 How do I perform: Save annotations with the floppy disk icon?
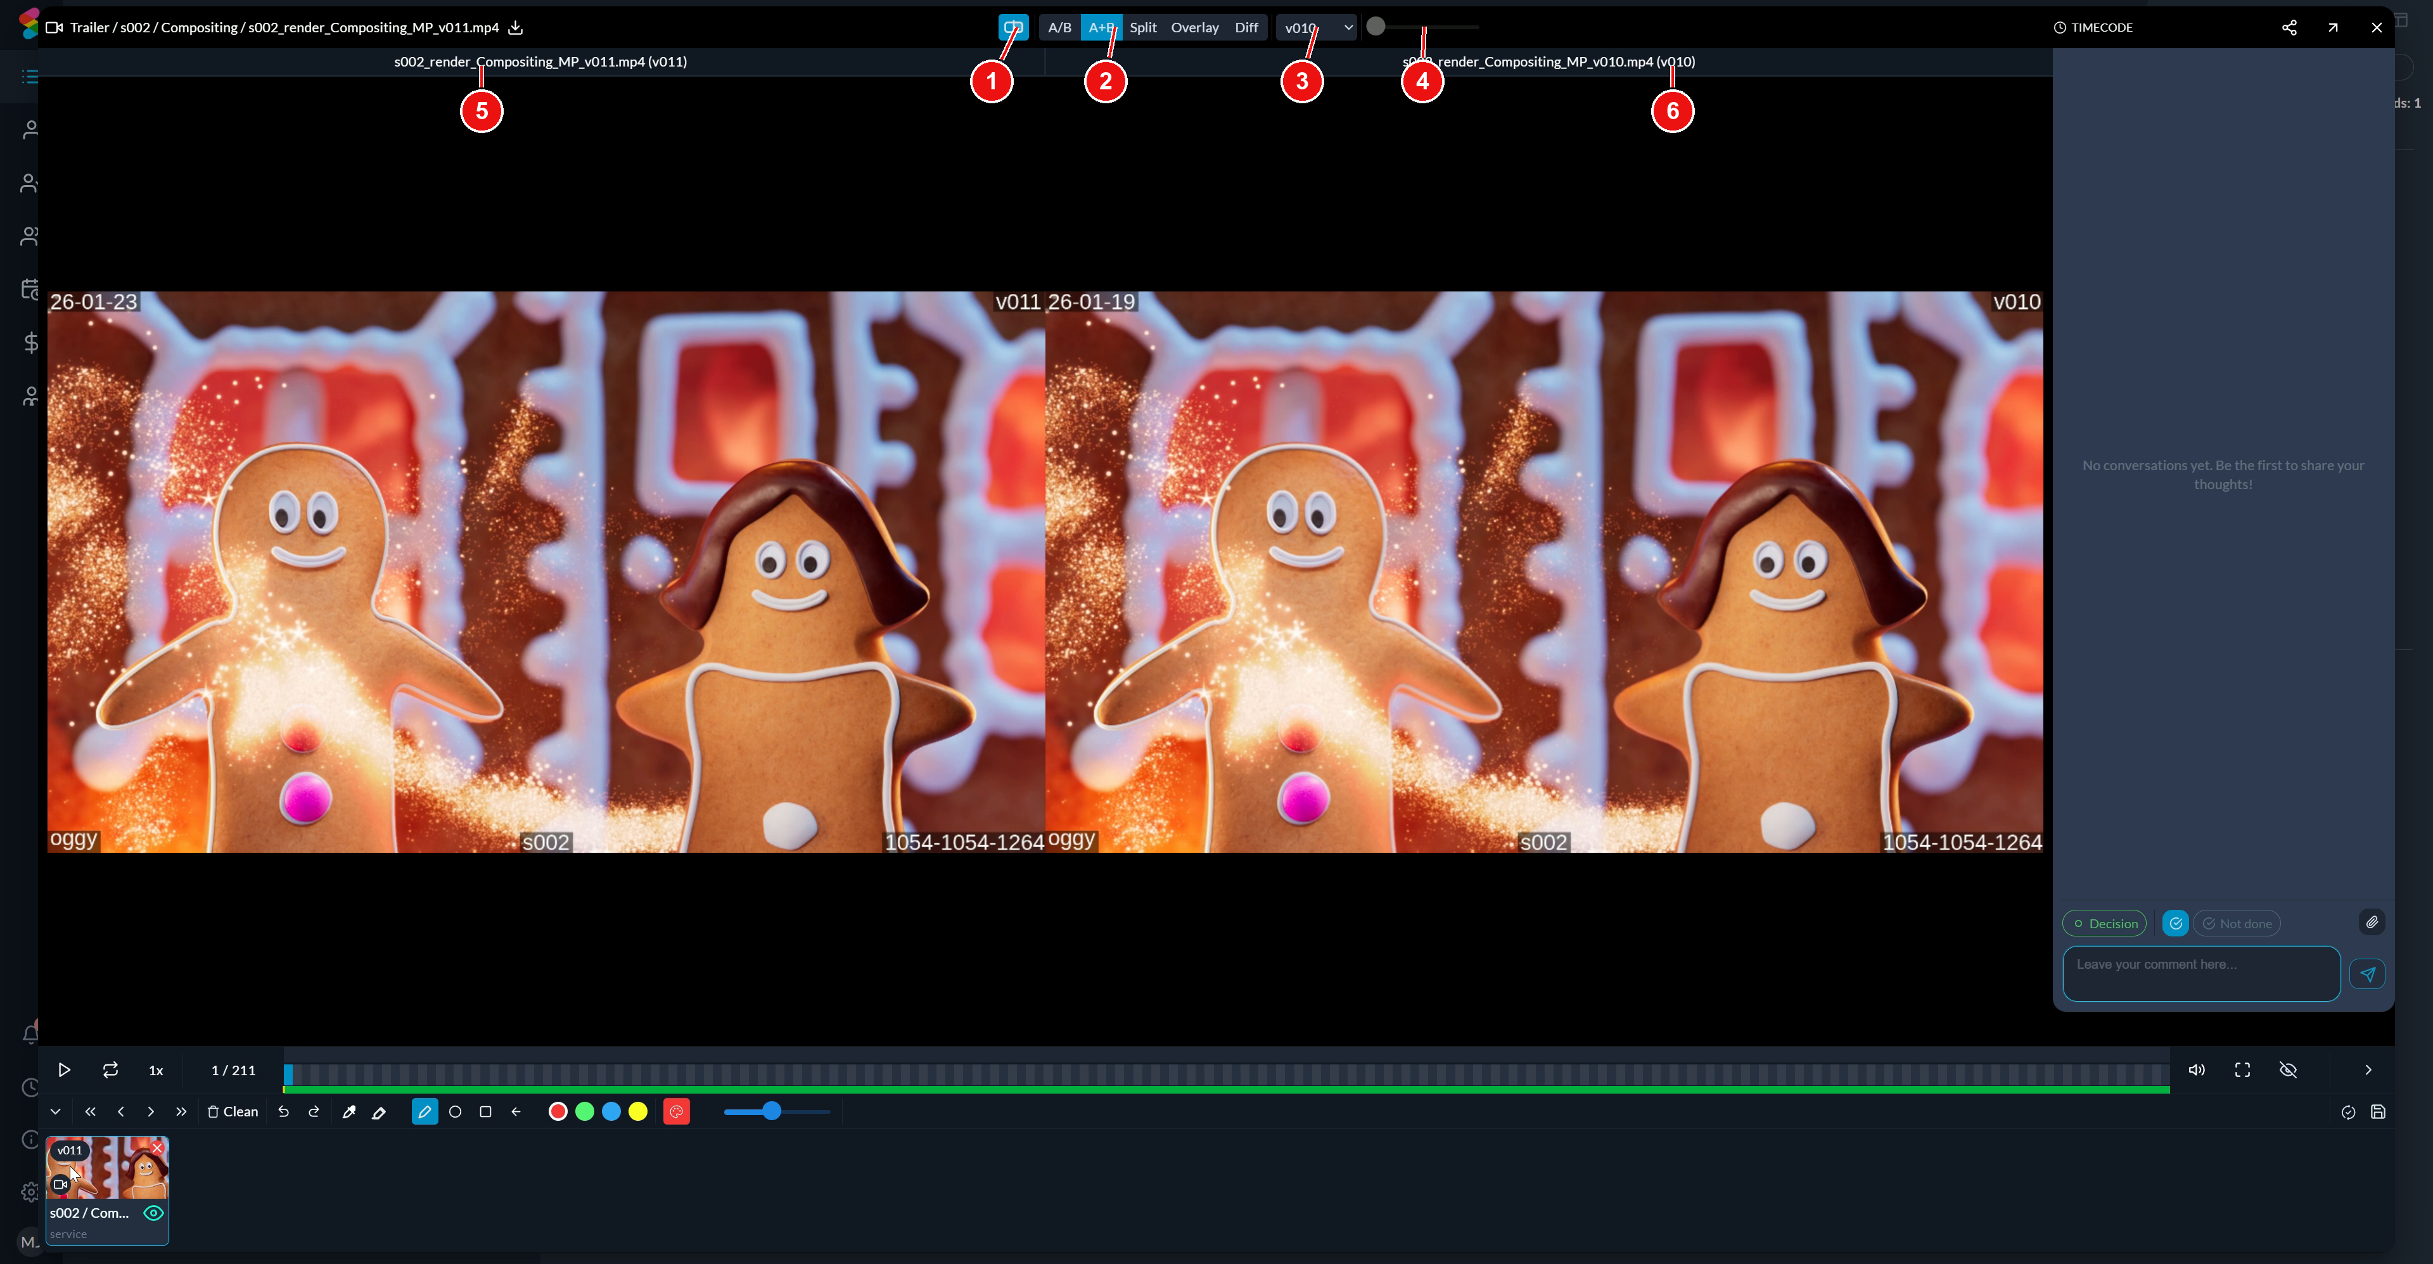pos(2379,1112)
